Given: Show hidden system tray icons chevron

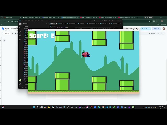Looking at the screenshot, I should click(x=143, y=107).
